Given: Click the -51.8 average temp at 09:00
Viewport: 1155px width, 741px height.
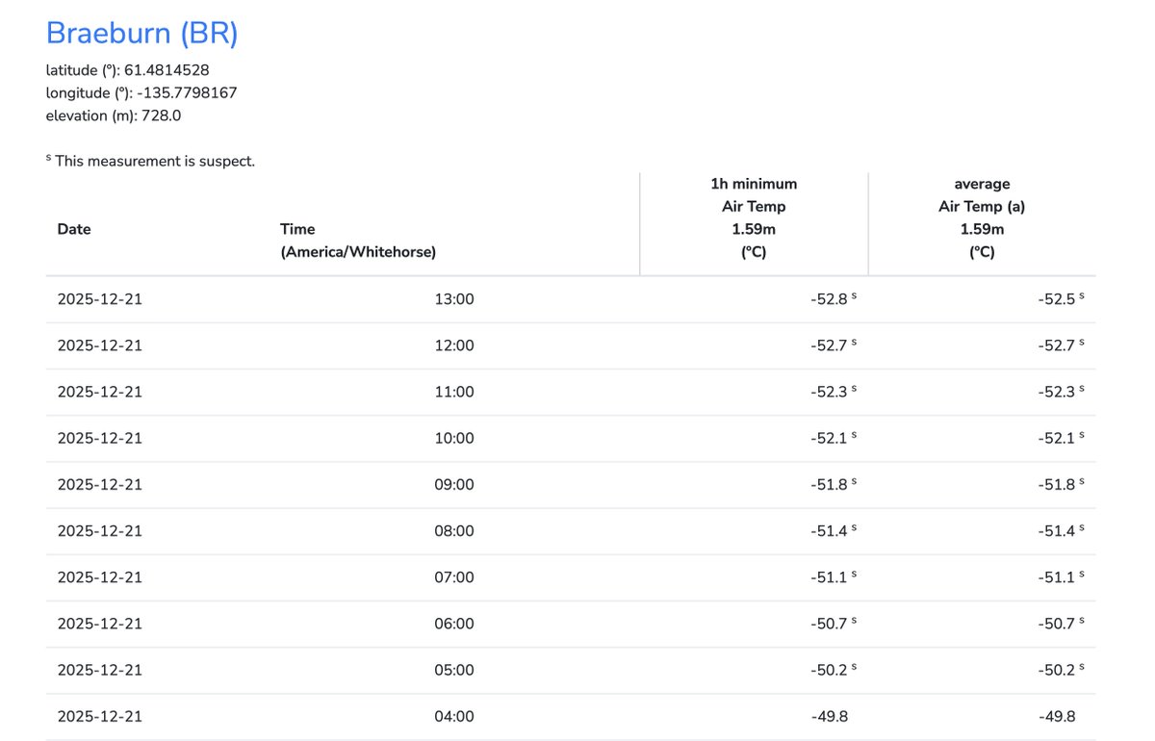Looking at the screenshot, I should tap(1062, 485).
